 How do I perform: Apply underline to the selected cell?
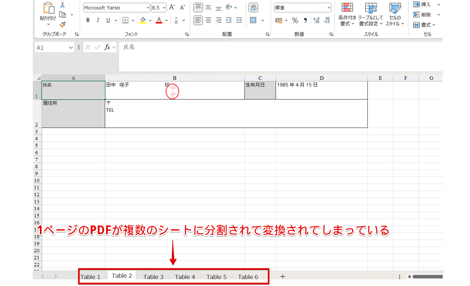tap(107, 19)
